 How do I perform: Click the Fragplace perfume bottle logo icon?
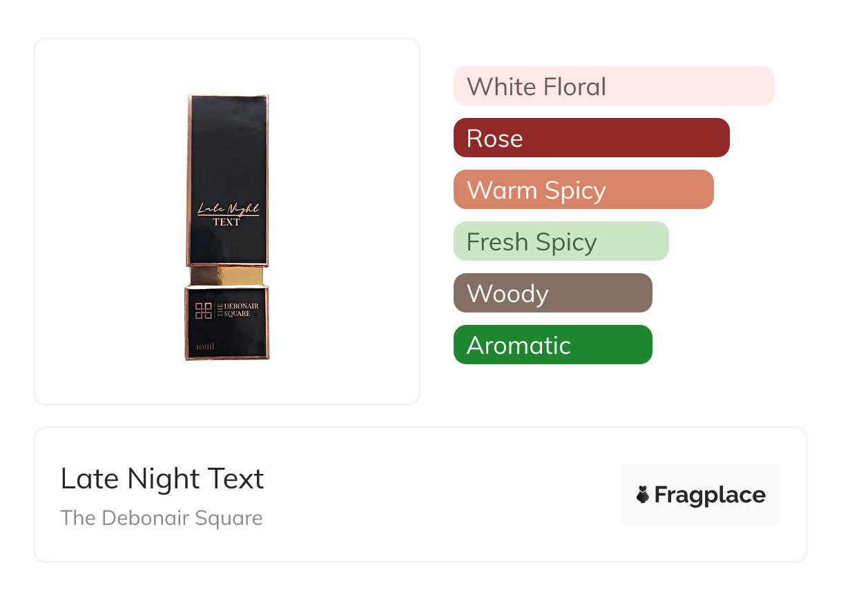click(x=643, y=495)
